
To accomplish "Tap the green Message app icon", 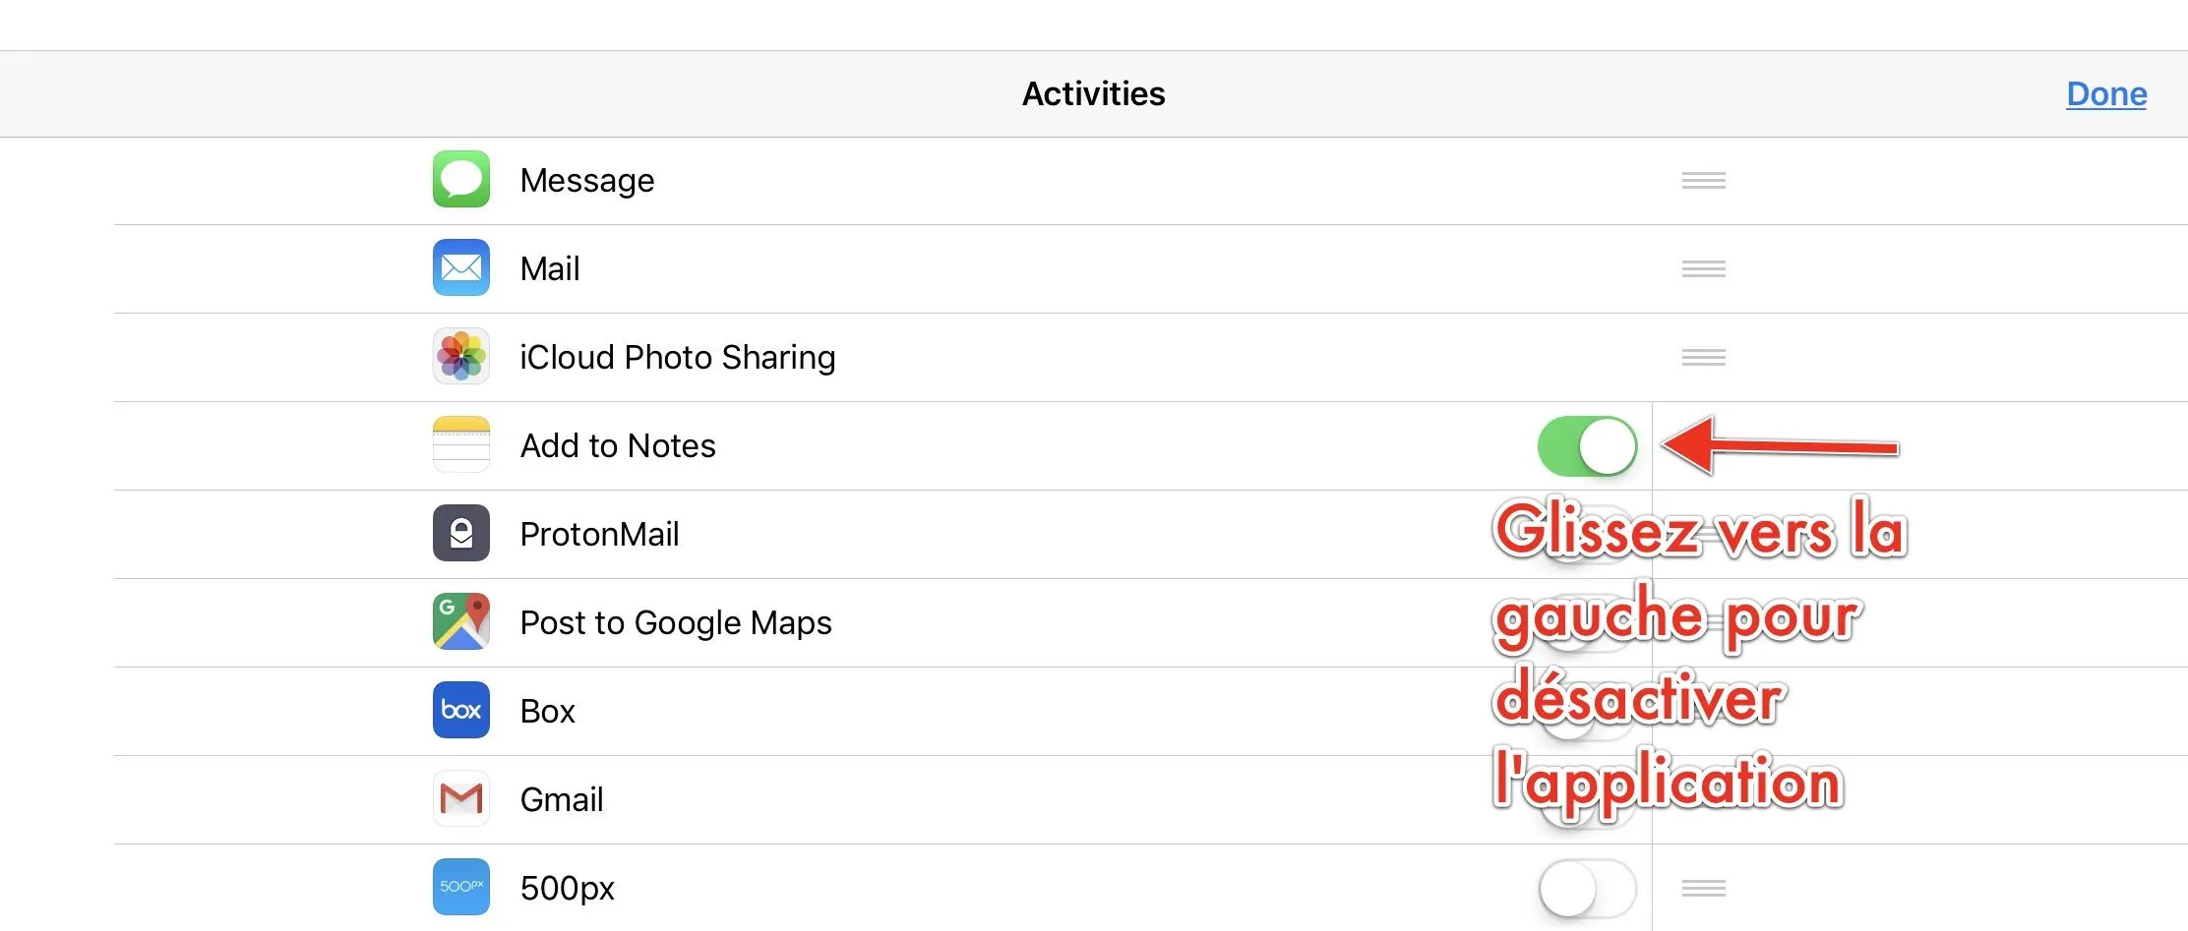I will pyautogui.click(x=461, y=179).
